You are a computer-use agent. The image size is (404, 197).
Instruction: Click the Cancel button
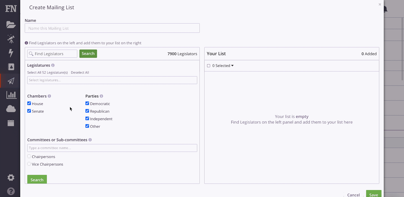[x=353, y=195]
